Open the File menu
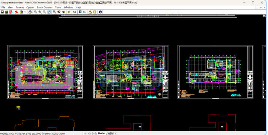The width and height of the screenshot is (268, 135). [x=3, y=7]
